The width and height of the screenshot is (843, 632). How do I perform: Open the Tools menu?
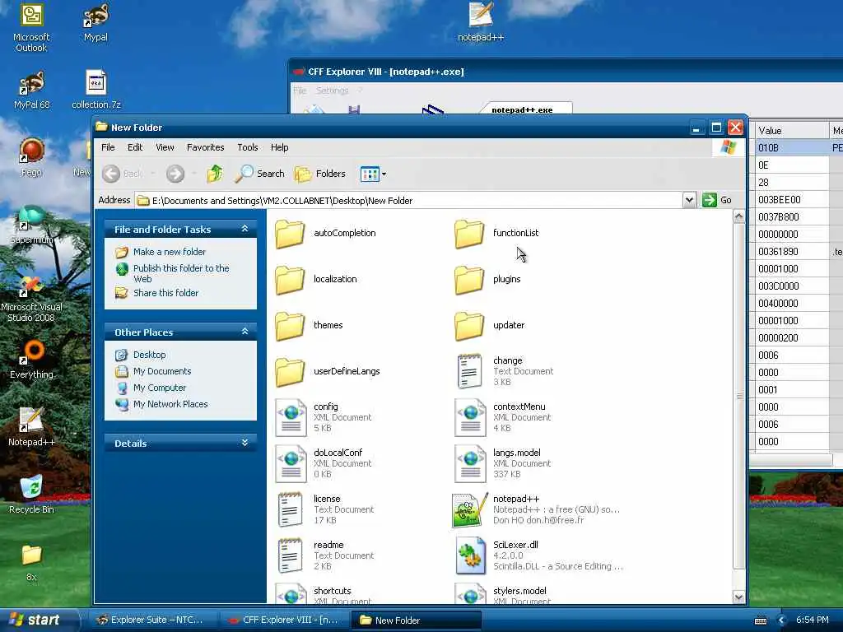[x=248, y=147]
